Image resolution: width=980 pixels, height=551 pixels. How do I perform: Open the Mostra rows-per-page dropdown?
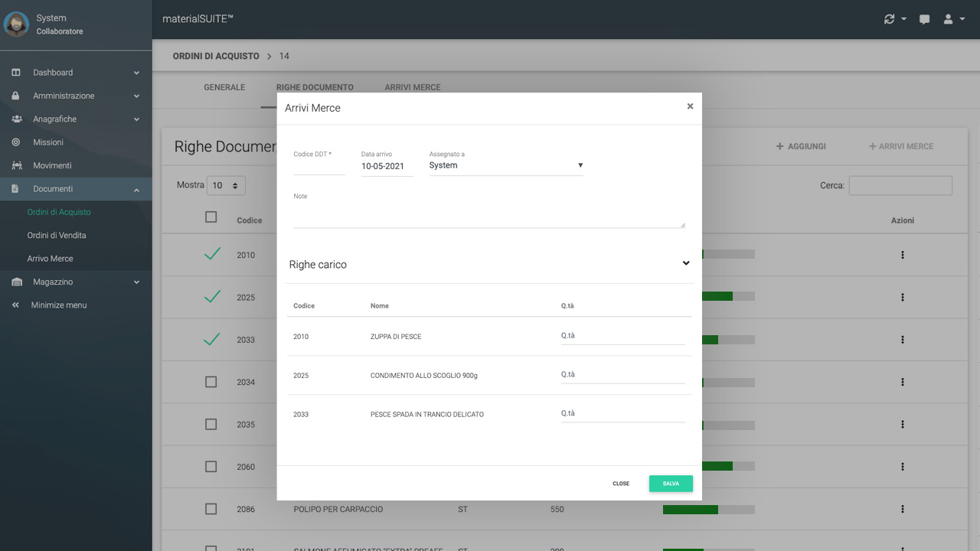point(227,185)
